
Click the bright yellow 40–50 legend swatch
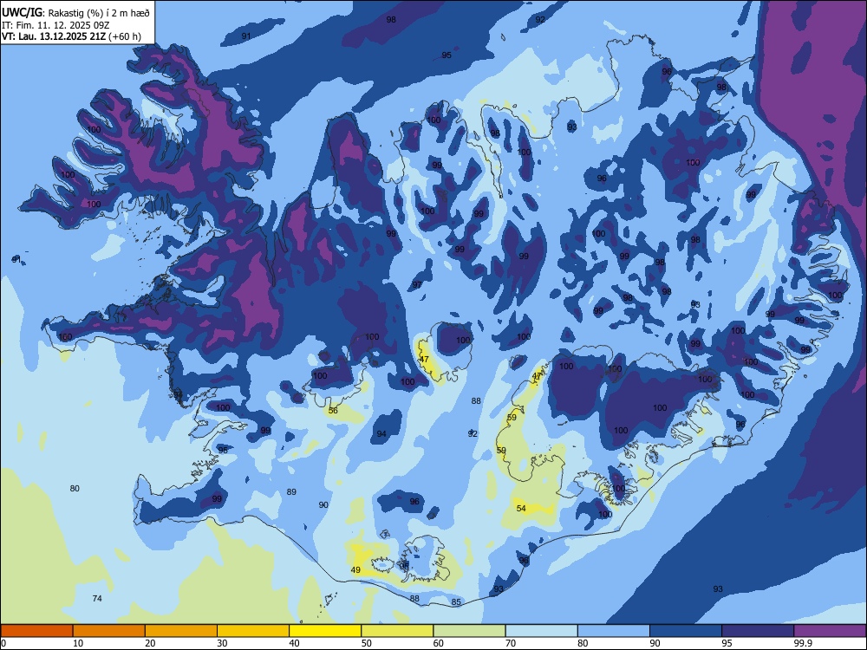click(x=325, y=631)
